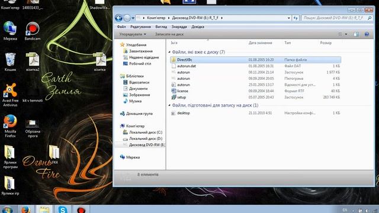Click Avast Free Antivirus desktop icon
The width and height of the screenshot is (379, 213).
[x=10, y=95]
